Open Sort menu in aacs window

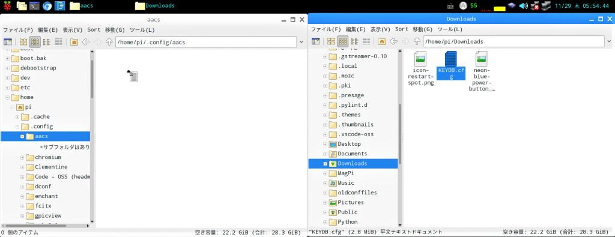click(94, 30)
